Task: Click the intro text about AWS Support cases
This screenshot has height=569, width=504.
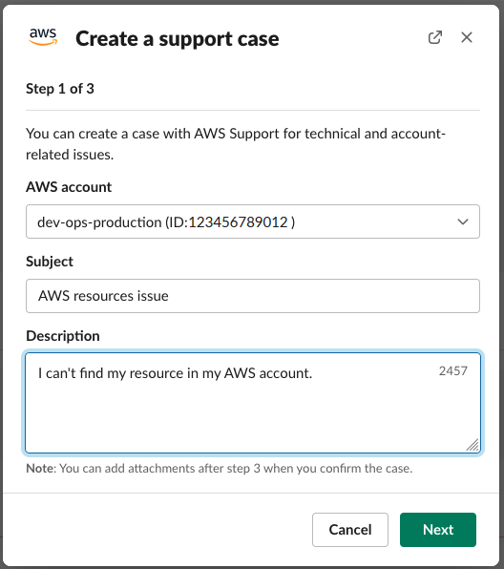Action: [x=236, y=144]
